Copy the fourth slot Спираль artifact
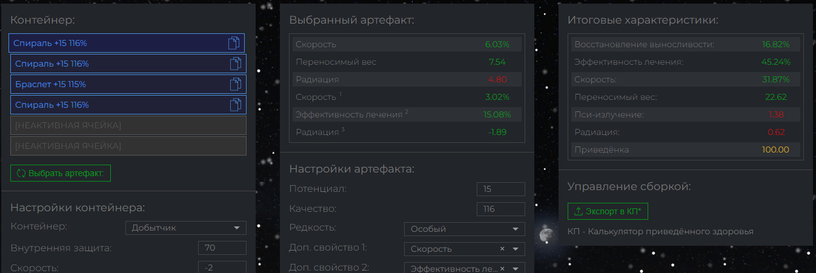 (x=236, y=105)
